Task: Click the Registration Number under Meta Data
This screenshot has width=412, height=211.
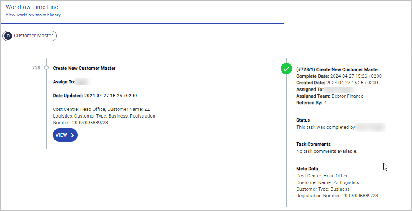Action: (337, 196)
